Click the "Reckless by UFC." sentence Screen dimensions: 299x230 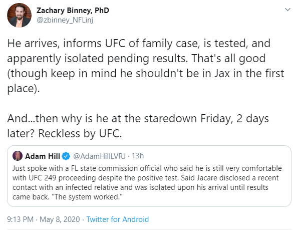coord(80,133)
